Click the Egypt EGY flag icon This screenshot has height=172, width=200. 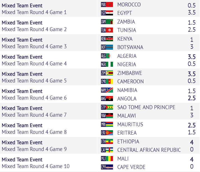pyautogui.click(x=107, y=13)
